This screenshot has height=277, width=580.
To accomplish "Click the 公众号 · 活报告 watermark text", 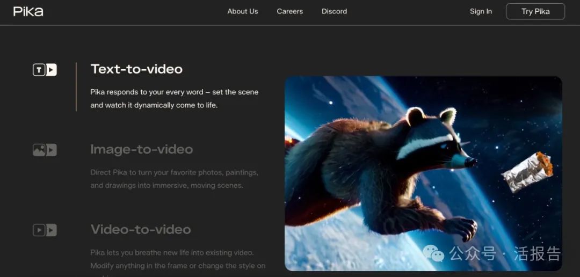I will point(505,253).
